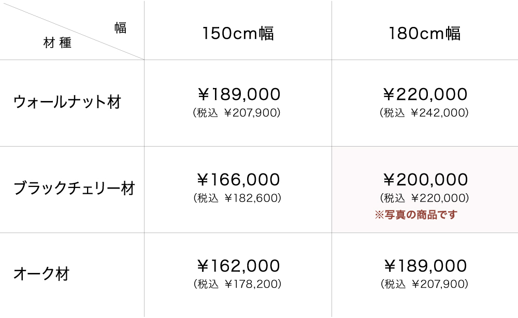
Task: Click the tax-included price ¥182,600
Action: [x=237, y=198]
